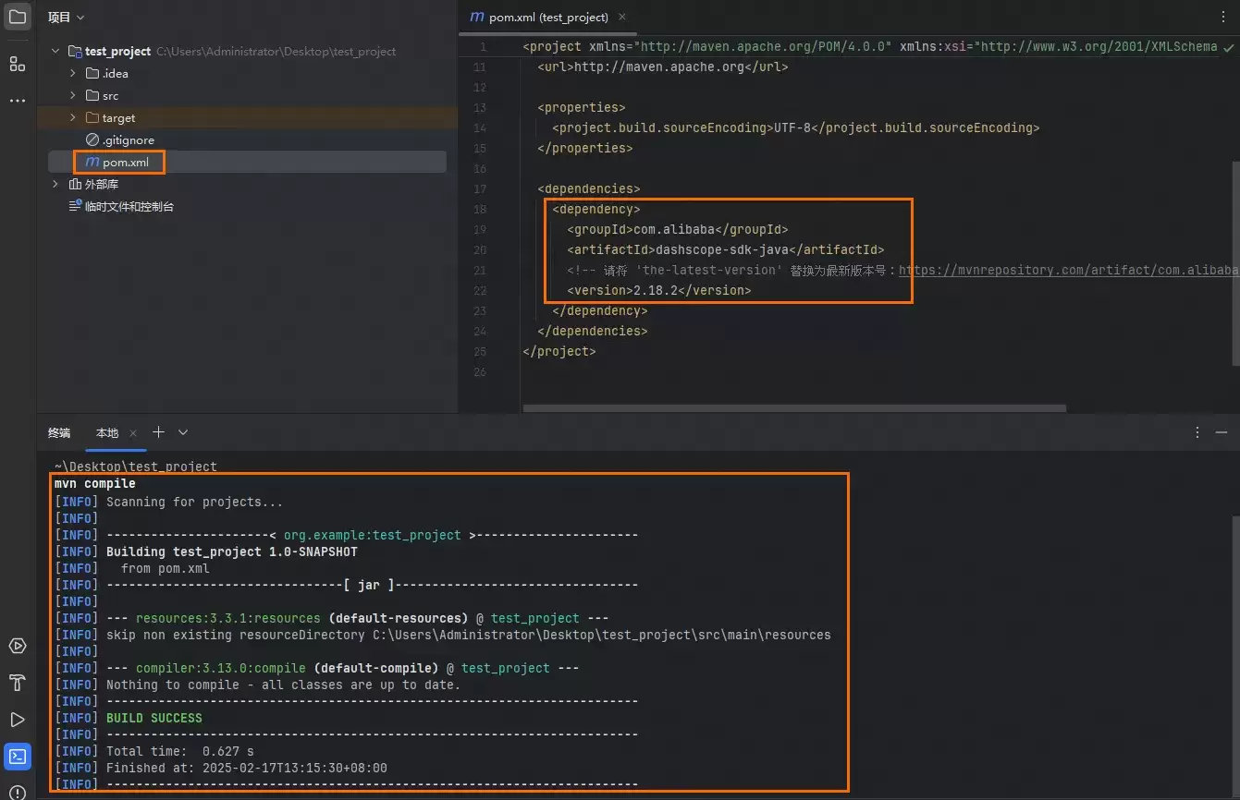Open the Project tool window folder icon
The image size is (1240, 800).
(18, 18)
